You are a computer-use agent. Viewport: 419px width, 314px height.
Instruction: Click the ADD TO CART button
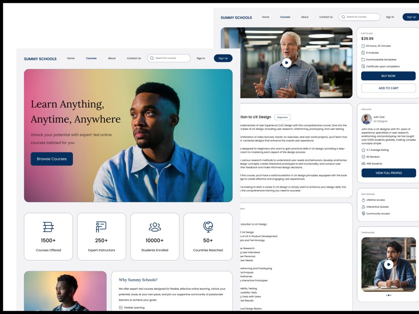388,88
